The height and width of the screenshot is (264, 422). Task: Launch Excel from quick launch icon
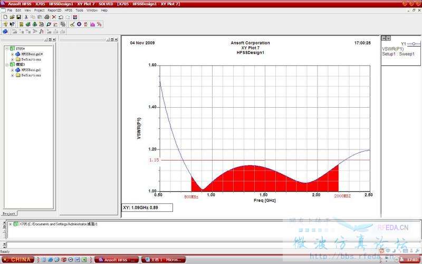(84, 260)
